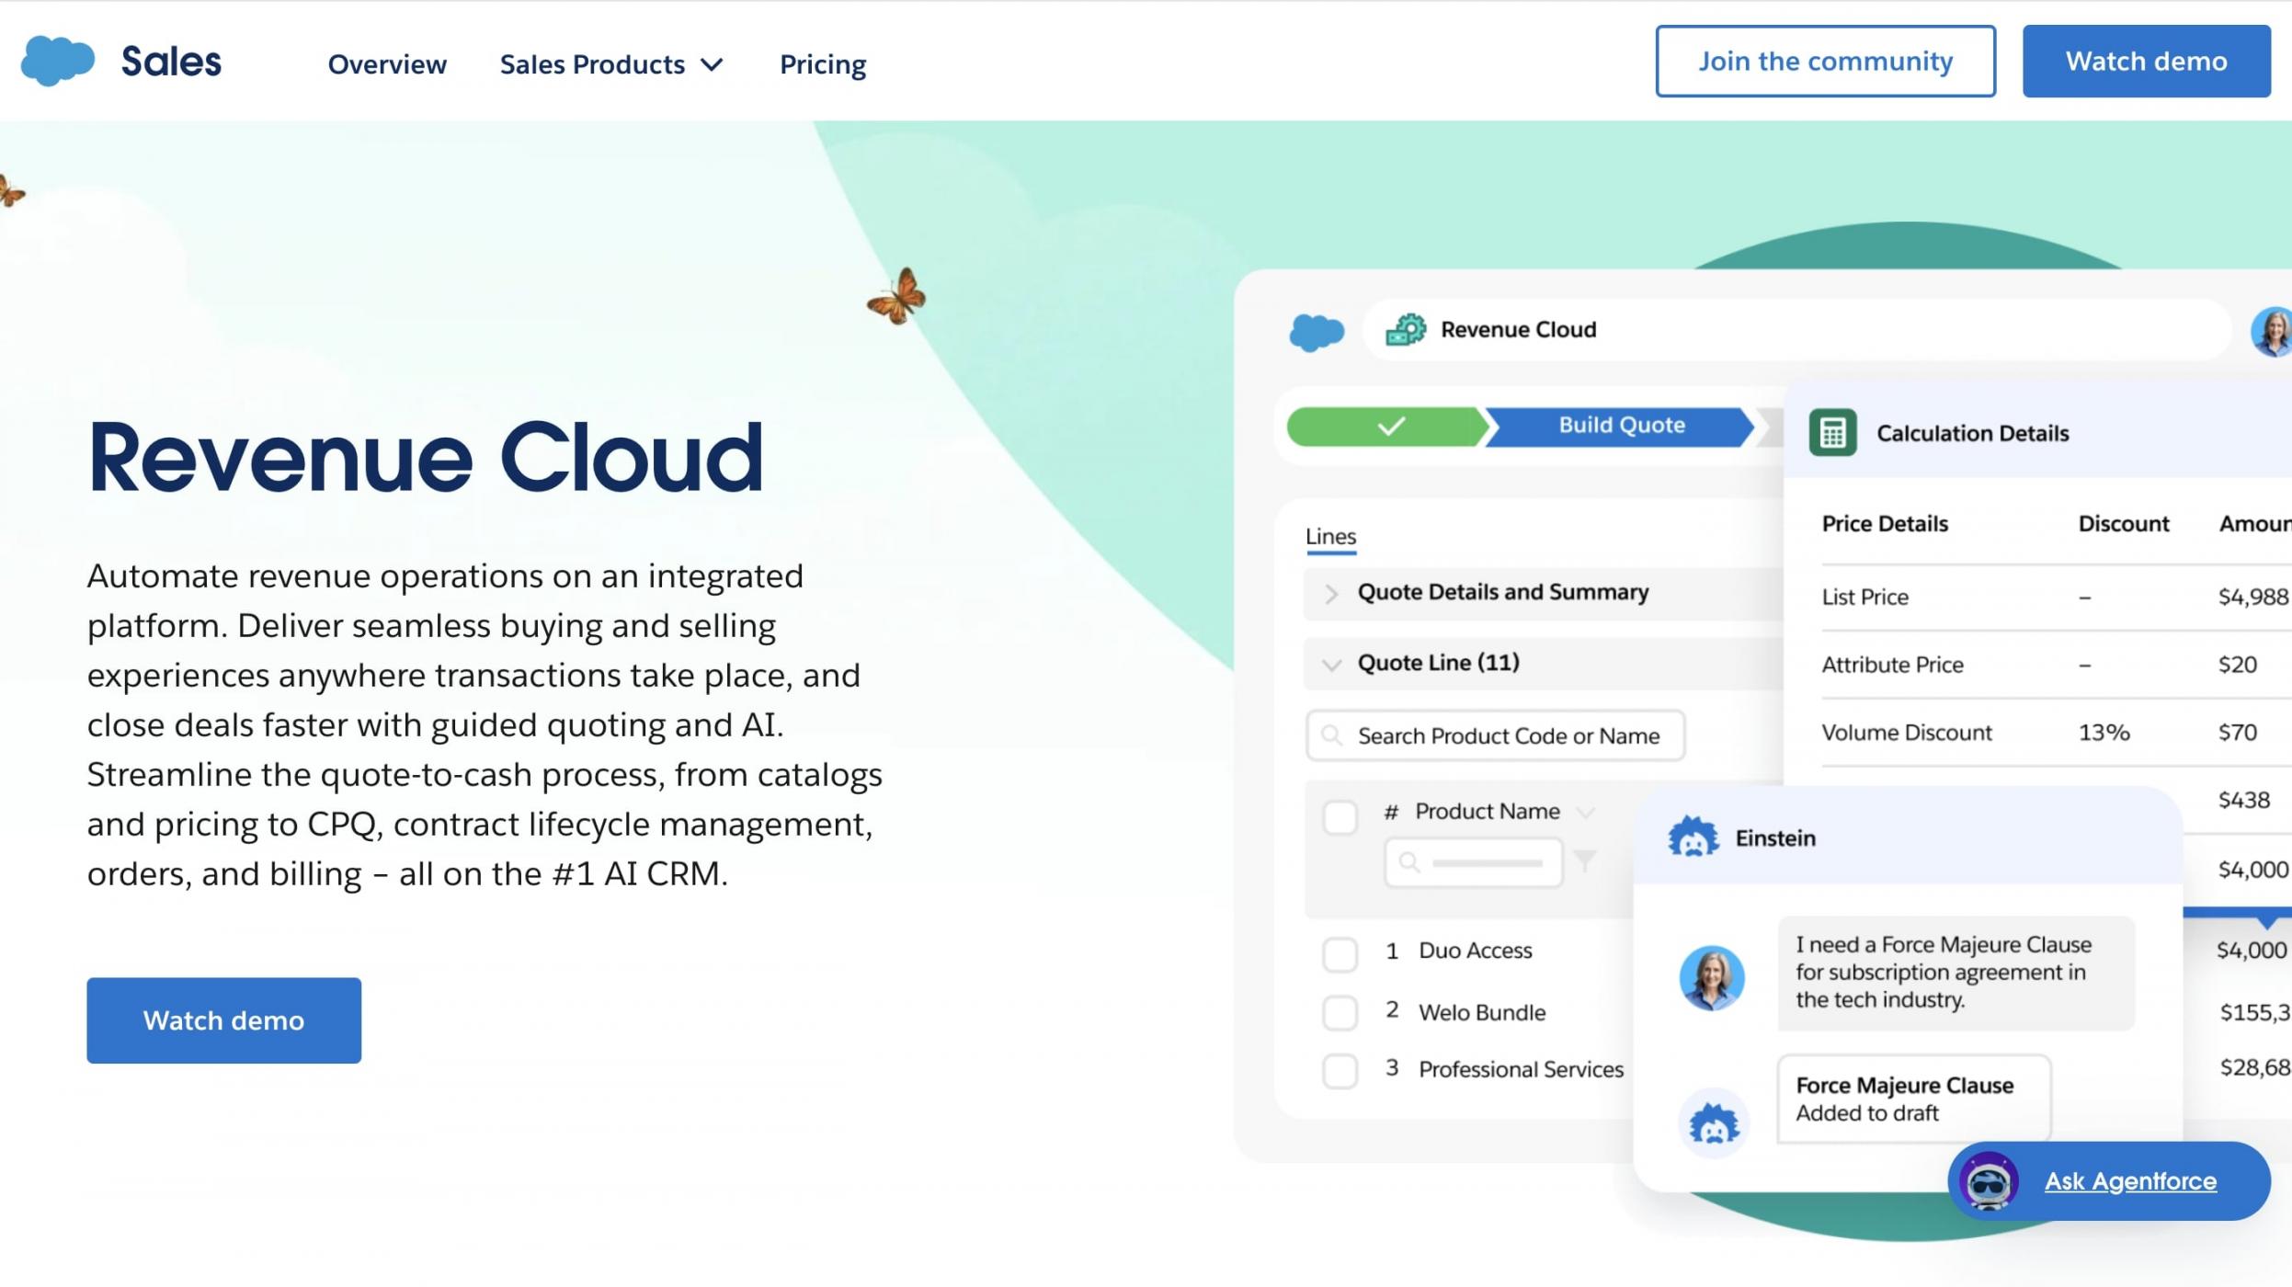Toggle the select-all checkbox in the table header
The width and height of the screenshot is (2292, 1287).
pos(1340,816)
